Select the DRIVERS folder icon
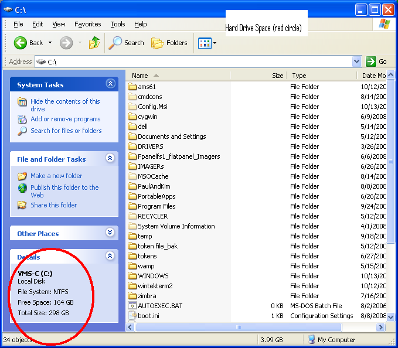The image size is (398, 348). pos(132,146)
